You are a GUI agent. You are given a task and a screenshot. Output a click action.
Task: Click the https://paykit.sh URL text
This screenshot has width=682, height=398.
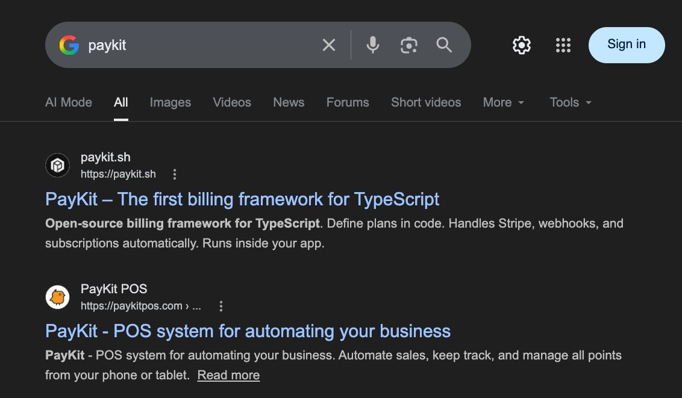click(118, 174)
